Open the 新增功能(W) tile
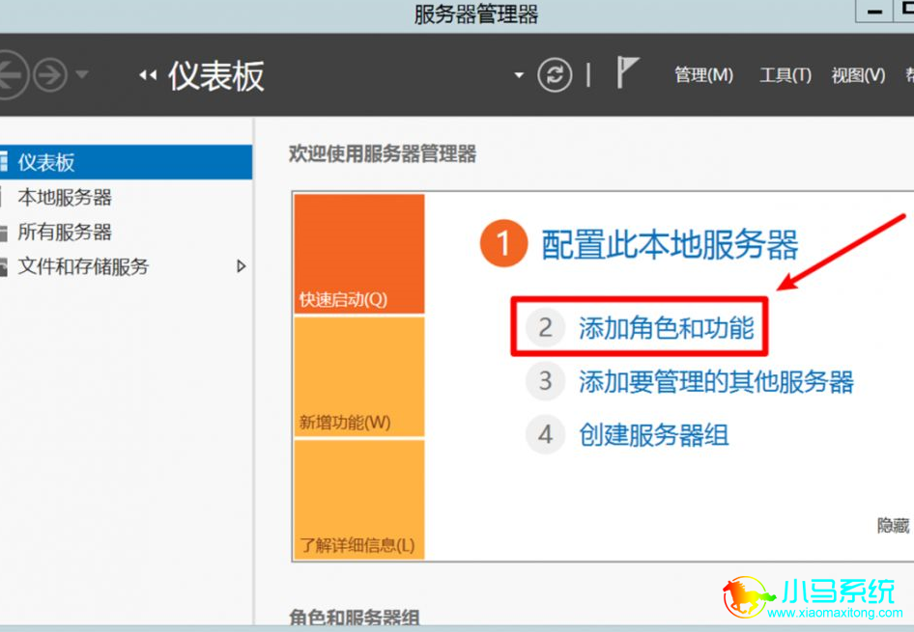 [x=359, y=376]
